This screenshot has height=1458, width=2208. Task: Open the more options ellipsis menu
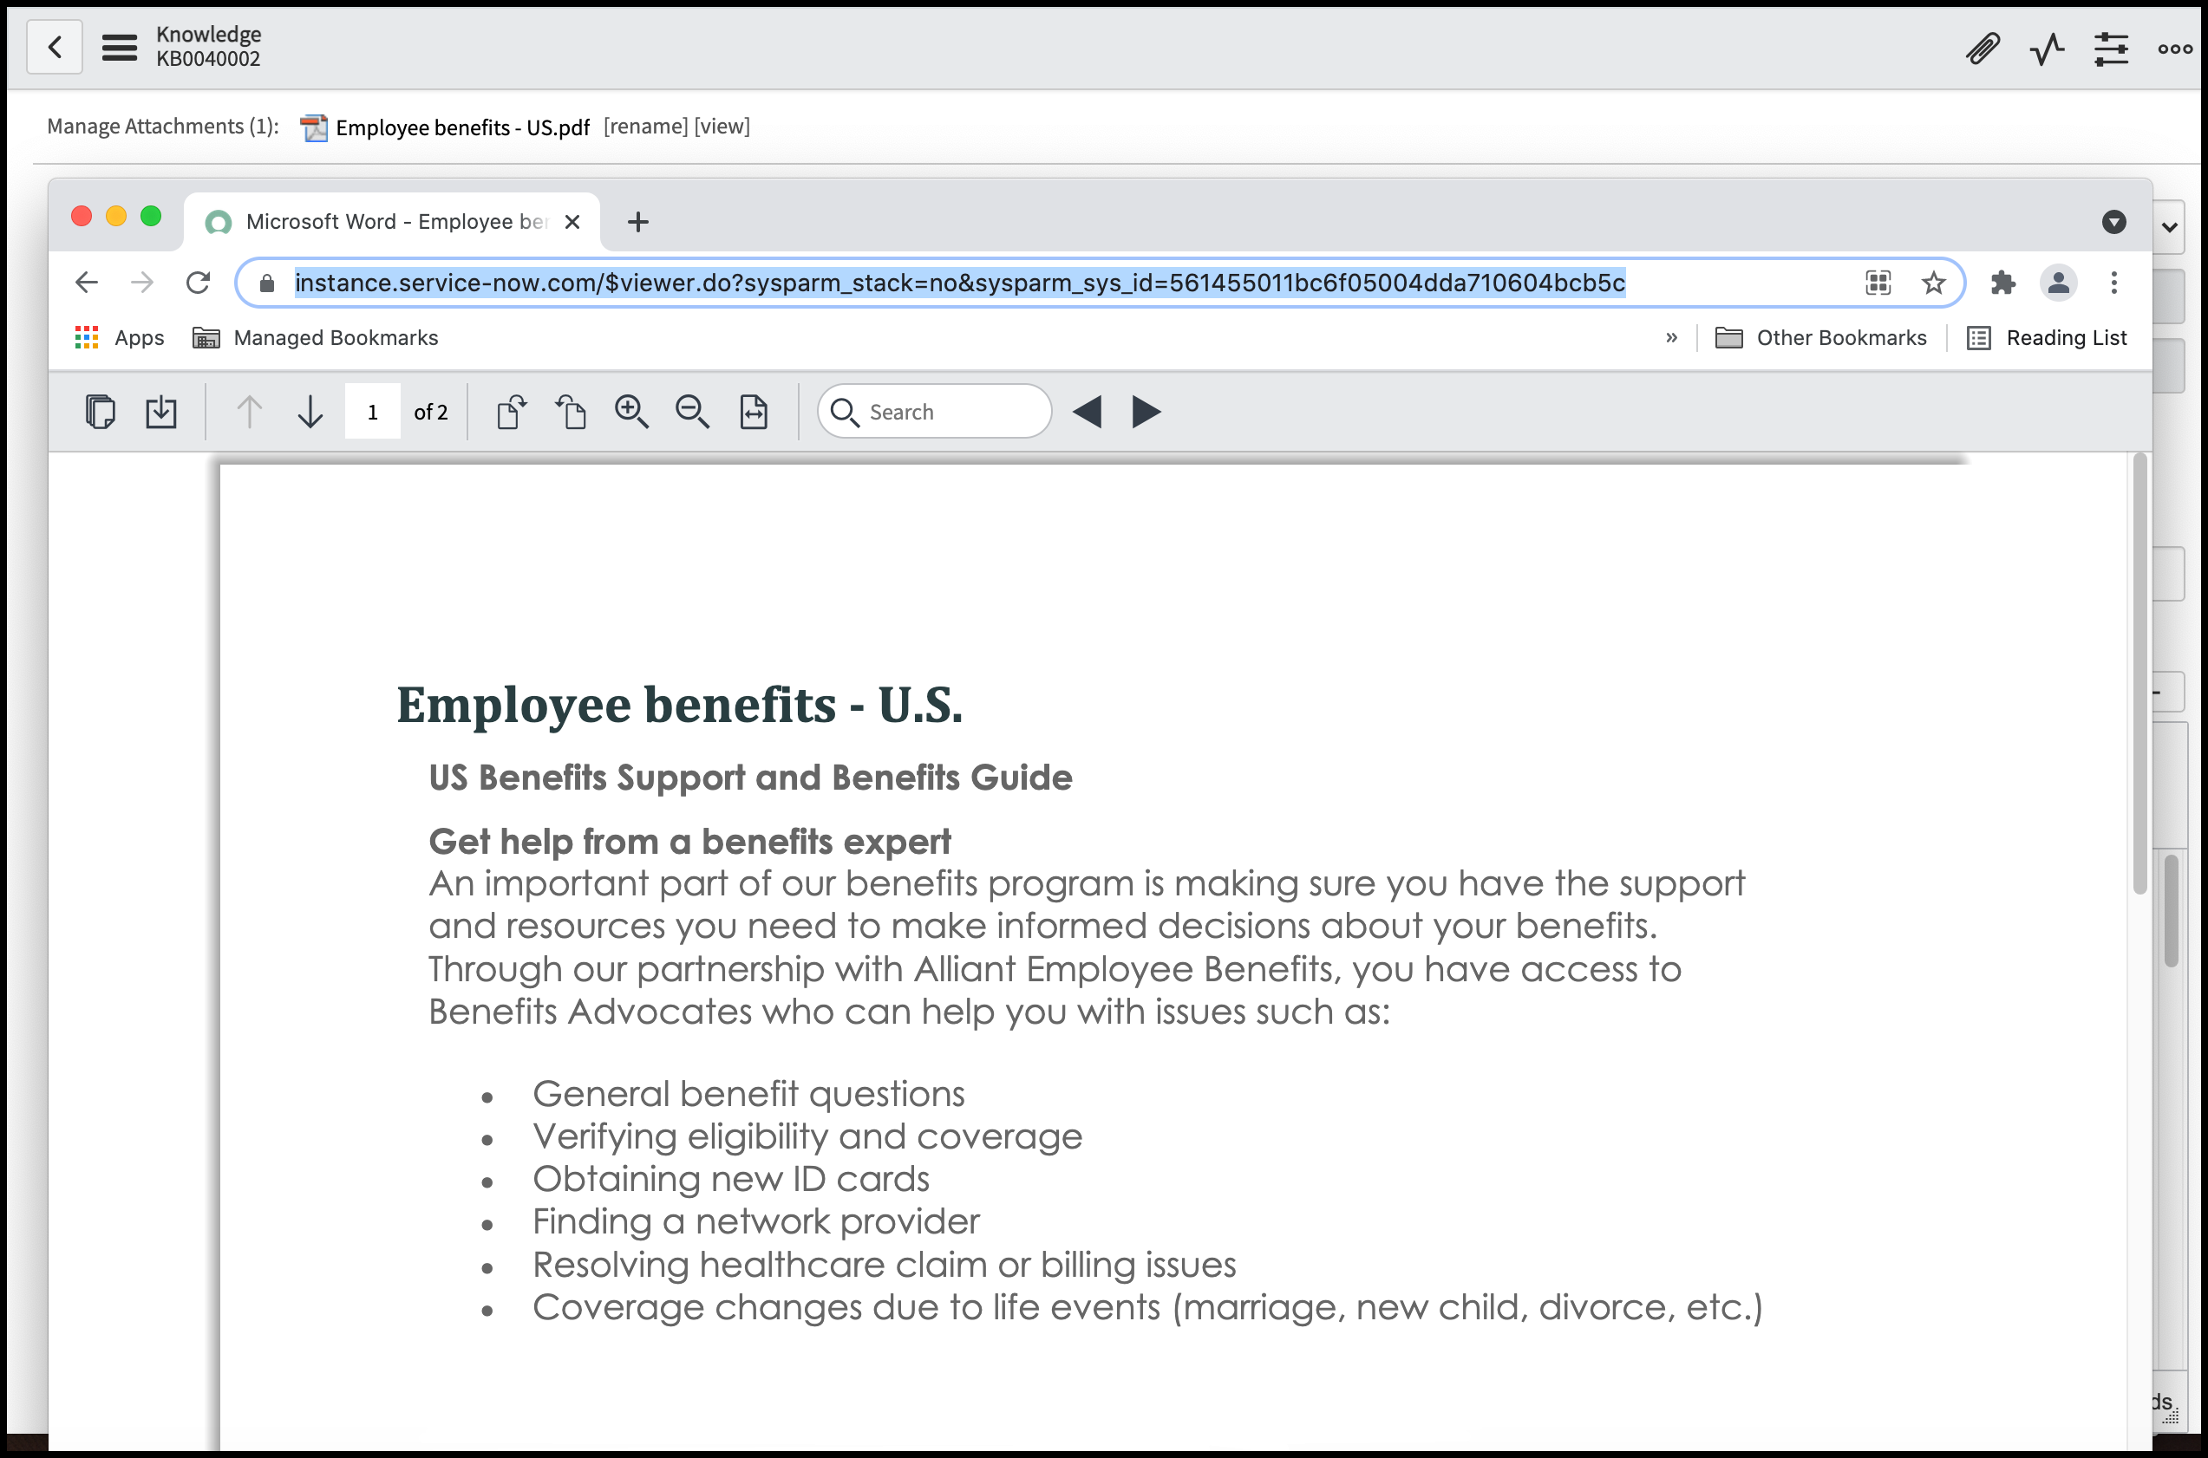2173,50
